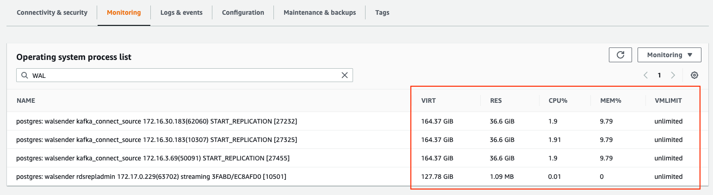
Task: Sort by the CPU% column header
Action: [558, 100]
